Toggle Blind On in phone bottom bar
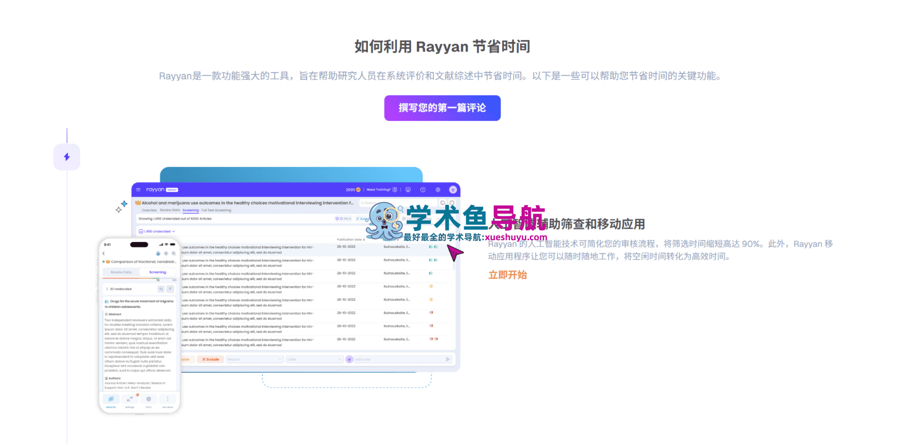The width and height of the screenshot is (913, 444). [111, 401]
